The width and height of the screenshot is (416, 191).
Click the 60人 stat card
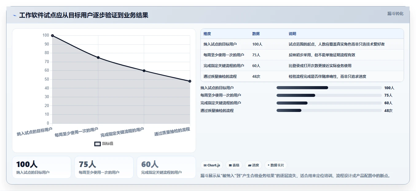(x=166, y=167)
